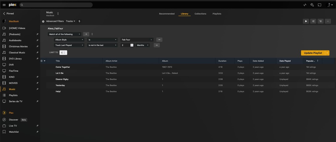Open Classical Music library

point(17,52)
